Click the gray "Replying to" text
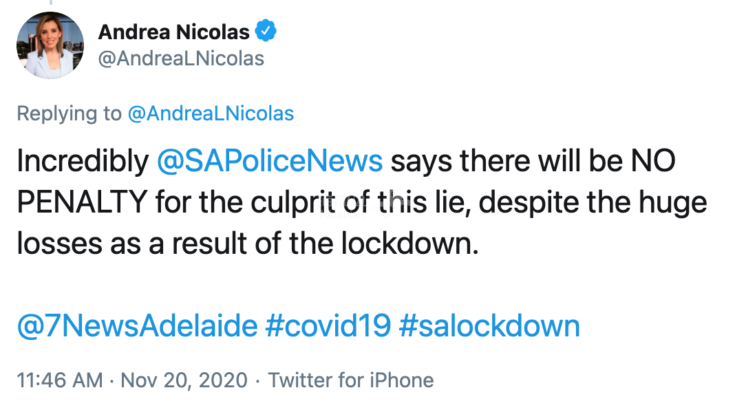735x410 pixels. pos(69,114)
